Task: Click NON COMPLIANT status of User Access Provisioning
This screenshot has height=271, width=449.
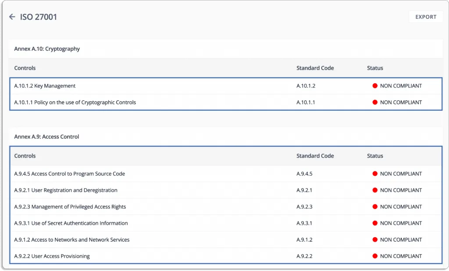Action: point(401,256)
